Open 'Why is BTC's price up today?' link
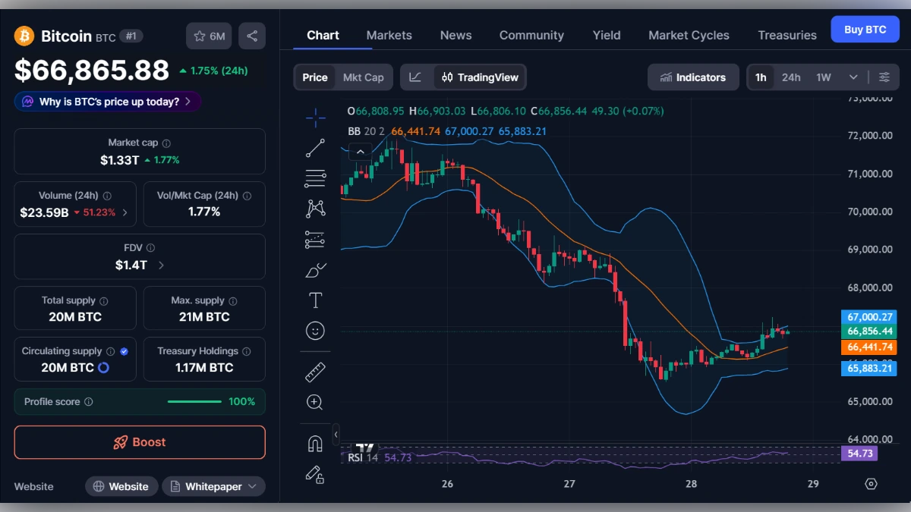Image resolution: width=911 pixels, height=512 pixels. 106,101
